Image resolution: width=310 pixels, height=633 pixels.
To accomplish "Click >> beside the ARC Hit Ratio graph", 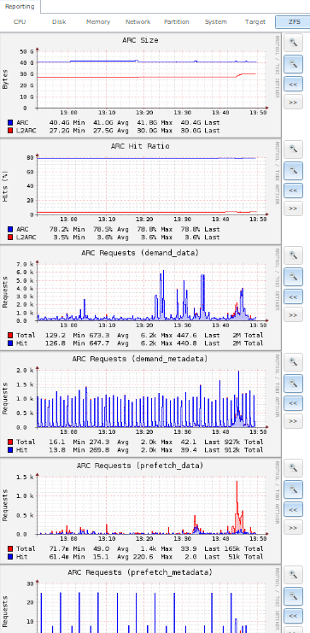I will (293, 208).
